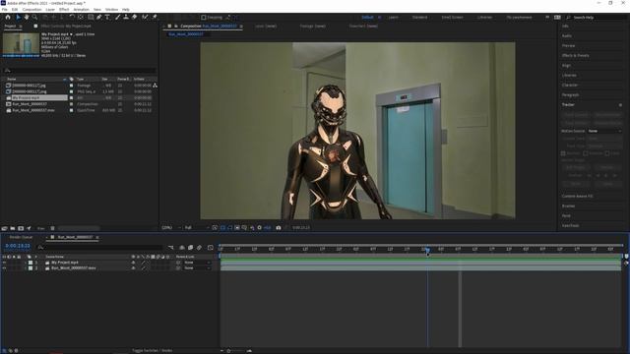Switch to the Render Queue tab
This screenshot has width=630, height=354.
click(21, 237)
